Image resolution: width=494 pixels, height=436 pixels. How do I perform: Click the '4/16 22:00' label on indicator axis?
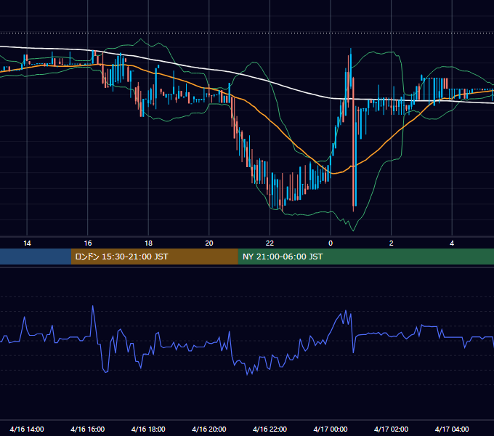click(270, 429)
